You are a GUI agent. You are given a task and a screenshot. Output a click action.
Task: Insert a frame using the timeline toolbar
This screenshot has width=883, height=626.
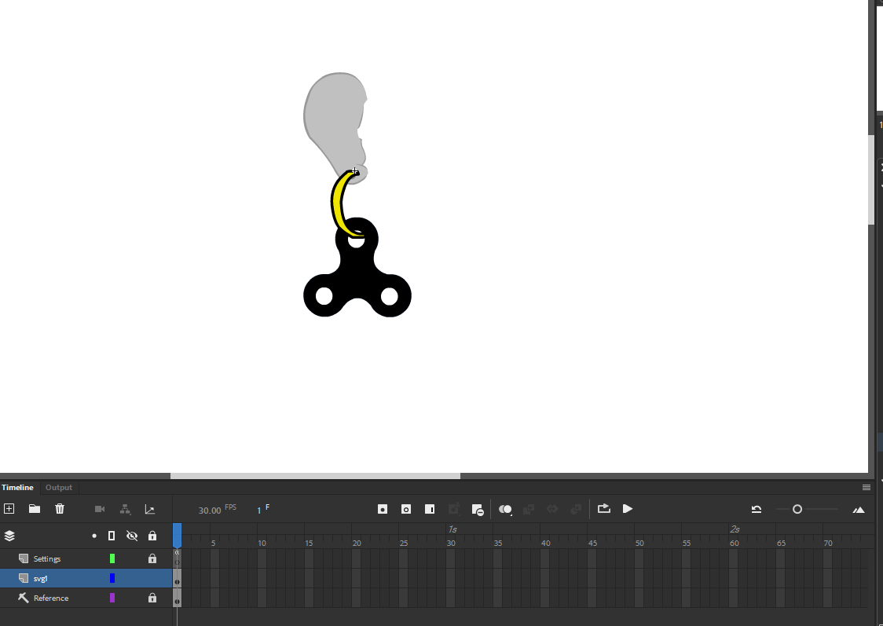click(x=430, y=509)
